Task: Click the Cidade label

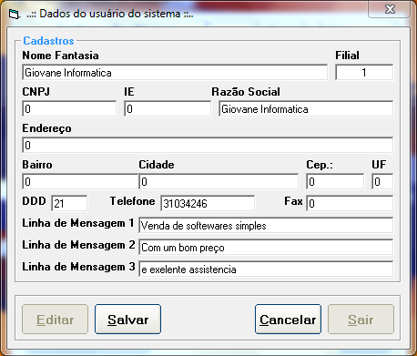Action: pos(157,165)
